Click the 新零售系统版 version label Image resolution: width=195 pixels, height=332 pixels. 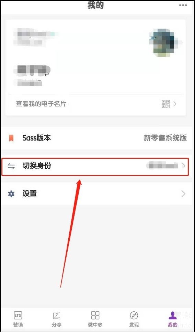point(165,138)
